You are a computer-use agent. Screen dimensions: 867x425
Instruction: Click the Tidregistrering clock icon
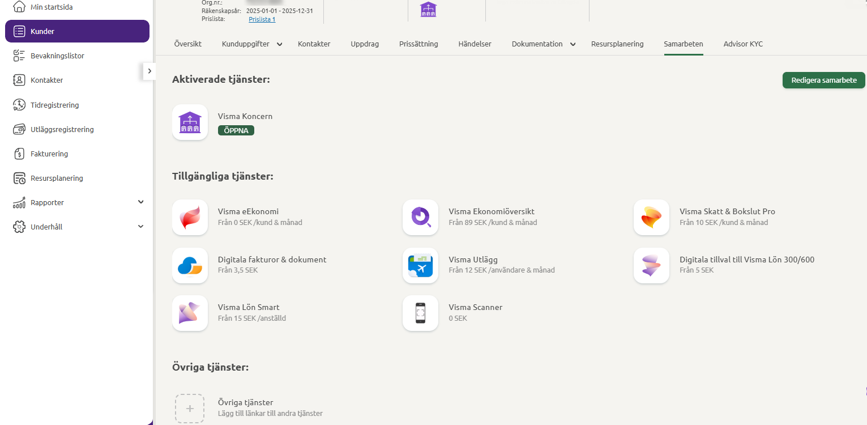click(x=19, y=105)
